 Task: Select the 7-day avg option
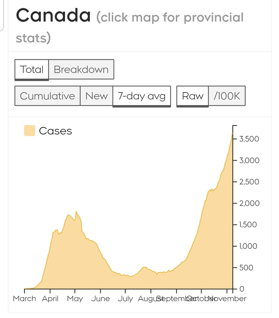142,96
